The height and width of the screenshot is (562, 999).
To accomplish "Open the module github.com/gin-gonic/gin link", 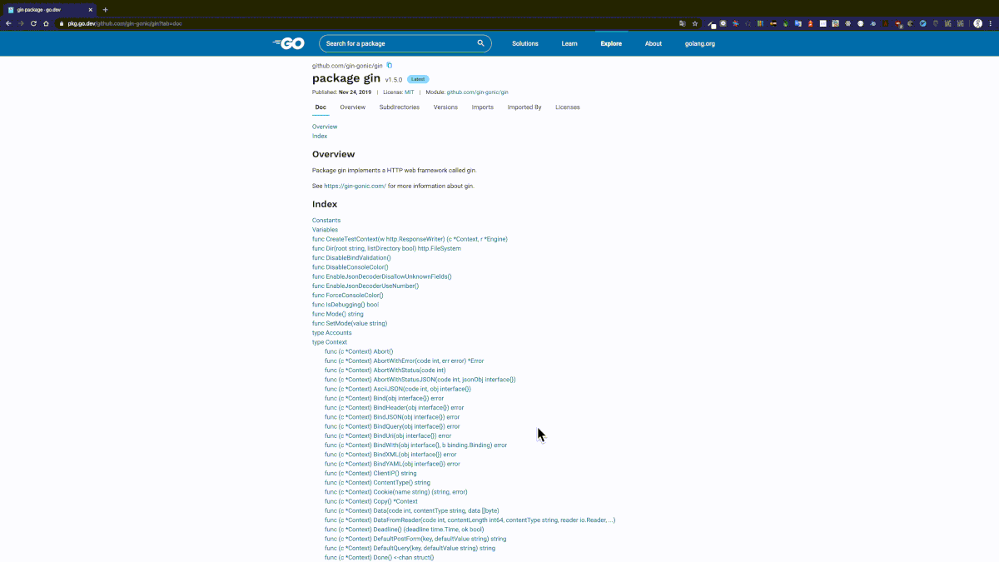I will click(477, 92).
